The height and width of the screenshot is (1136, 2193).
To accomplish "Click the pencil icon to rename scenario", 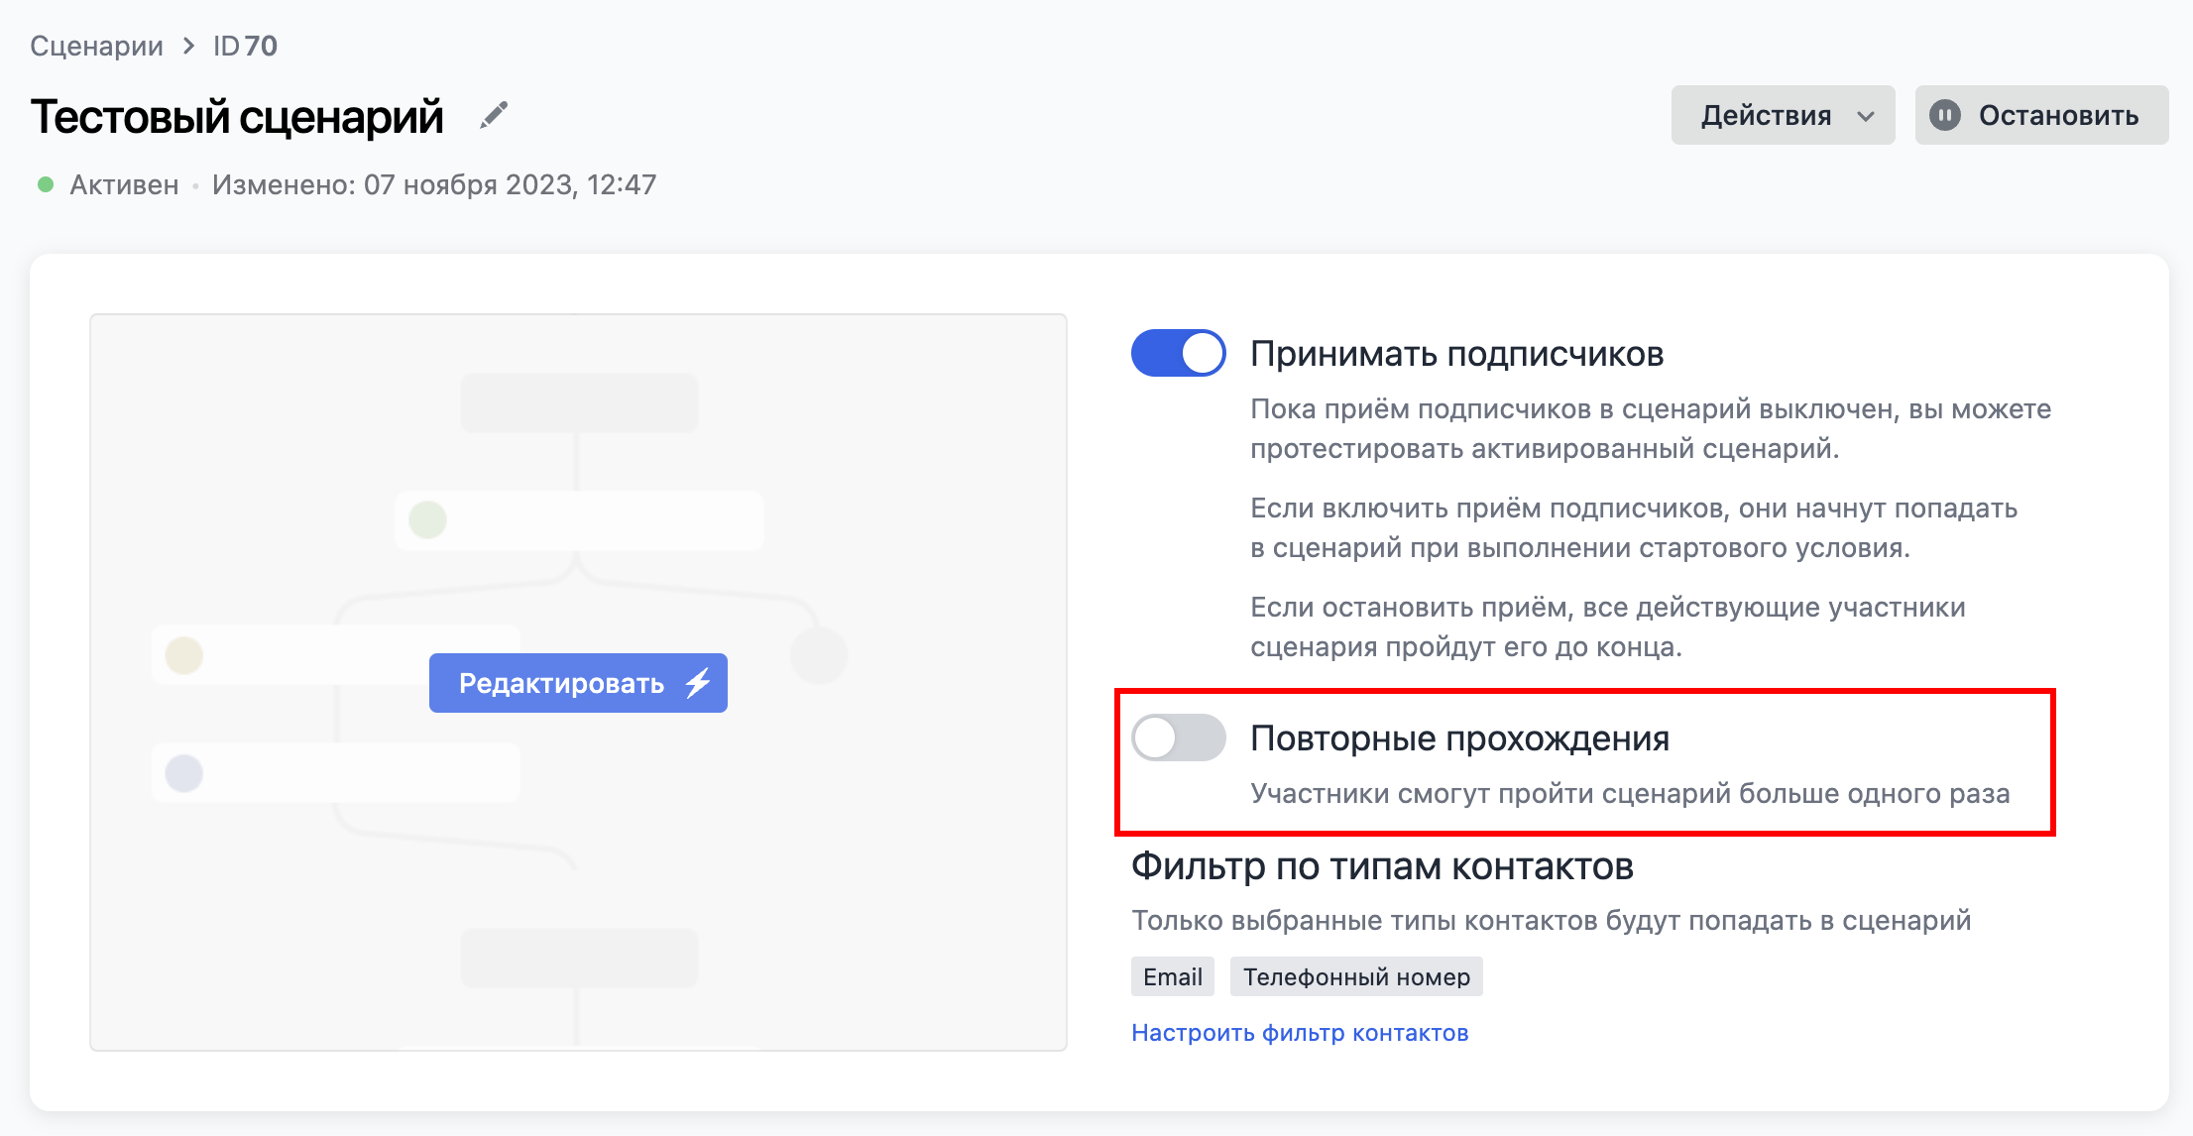I will click(493, 116).
